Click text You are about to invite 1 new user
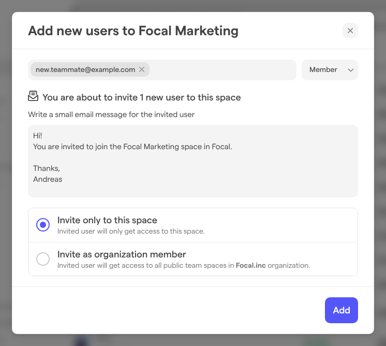Image resolution: width=386 pixels, height=346 pixels. click(x=142, y=97)
